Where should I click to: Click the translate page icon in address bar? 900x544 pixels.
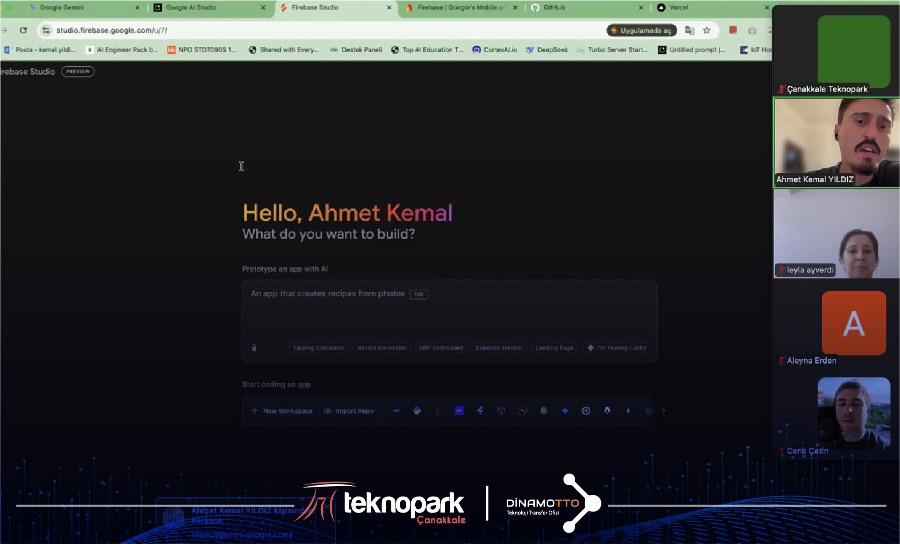click(x=690, y=30)
